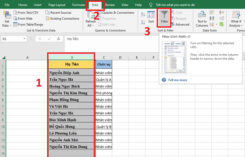Screen dimensions: 245x157
Task: Open Recent Sources
Action: pos(58,12)
